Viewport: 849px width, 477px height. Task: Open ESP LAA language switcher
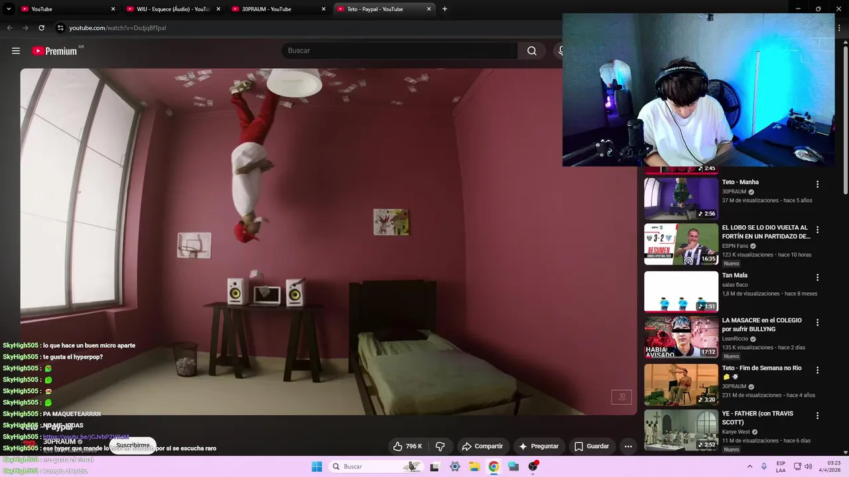click(781, 466)
